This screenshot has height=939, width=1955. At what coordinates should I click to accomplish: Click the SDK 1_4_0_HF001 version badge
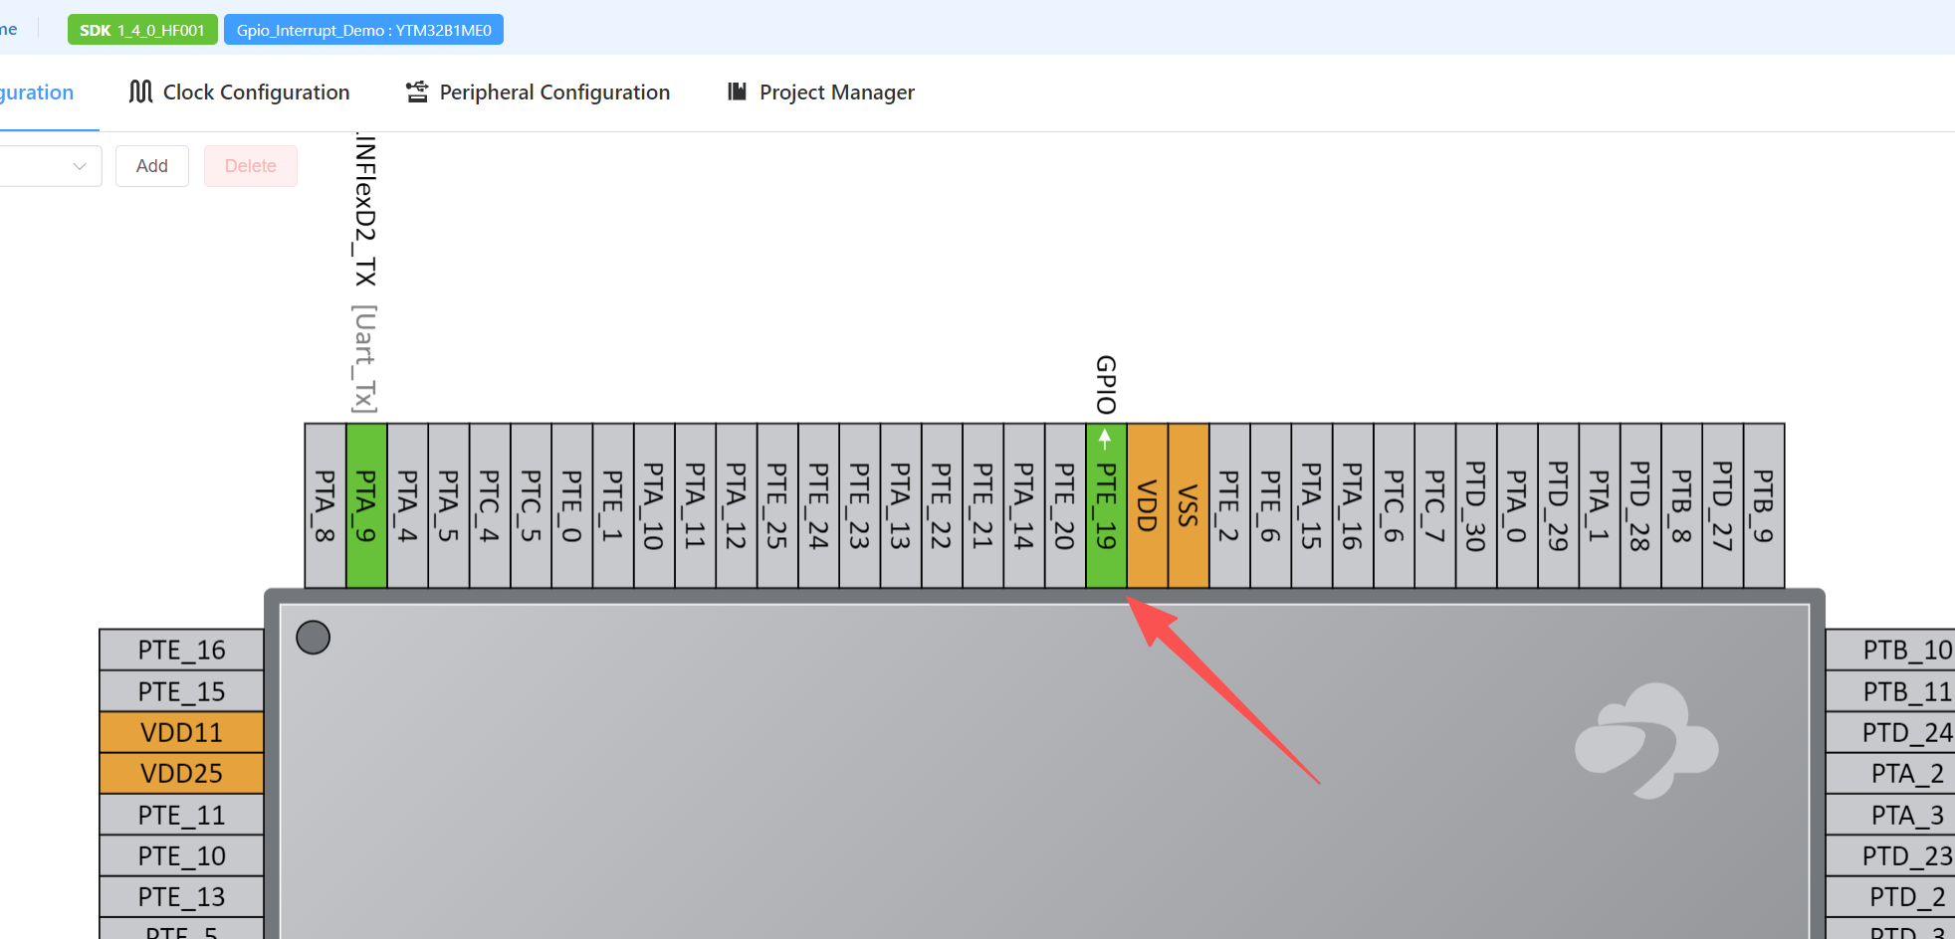(x=141, y=30)
